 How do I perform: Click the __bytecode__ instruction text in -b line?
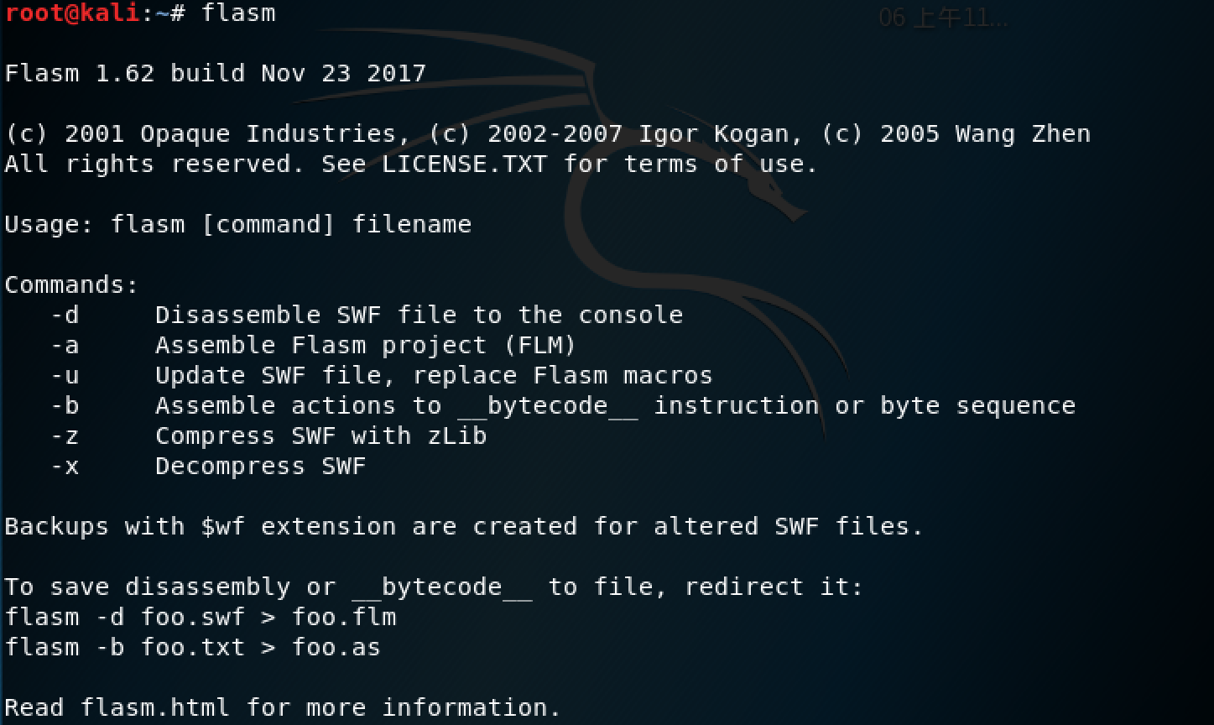coord(546,406)
